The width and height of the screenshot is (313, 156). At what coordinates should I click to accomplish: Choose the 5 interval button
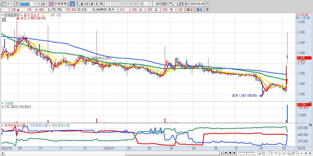coord(116,4)
